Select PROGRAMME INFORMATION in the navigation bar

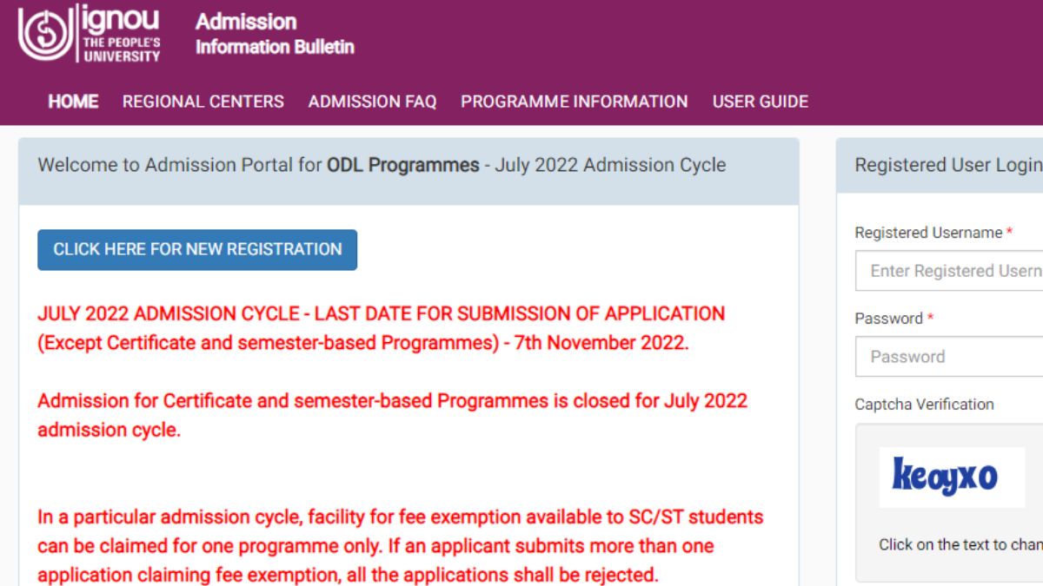574,102
